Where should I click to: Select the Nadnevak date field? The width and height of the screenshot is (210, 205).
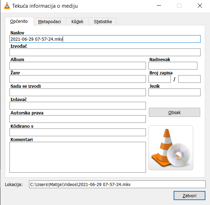click(173, 66)
